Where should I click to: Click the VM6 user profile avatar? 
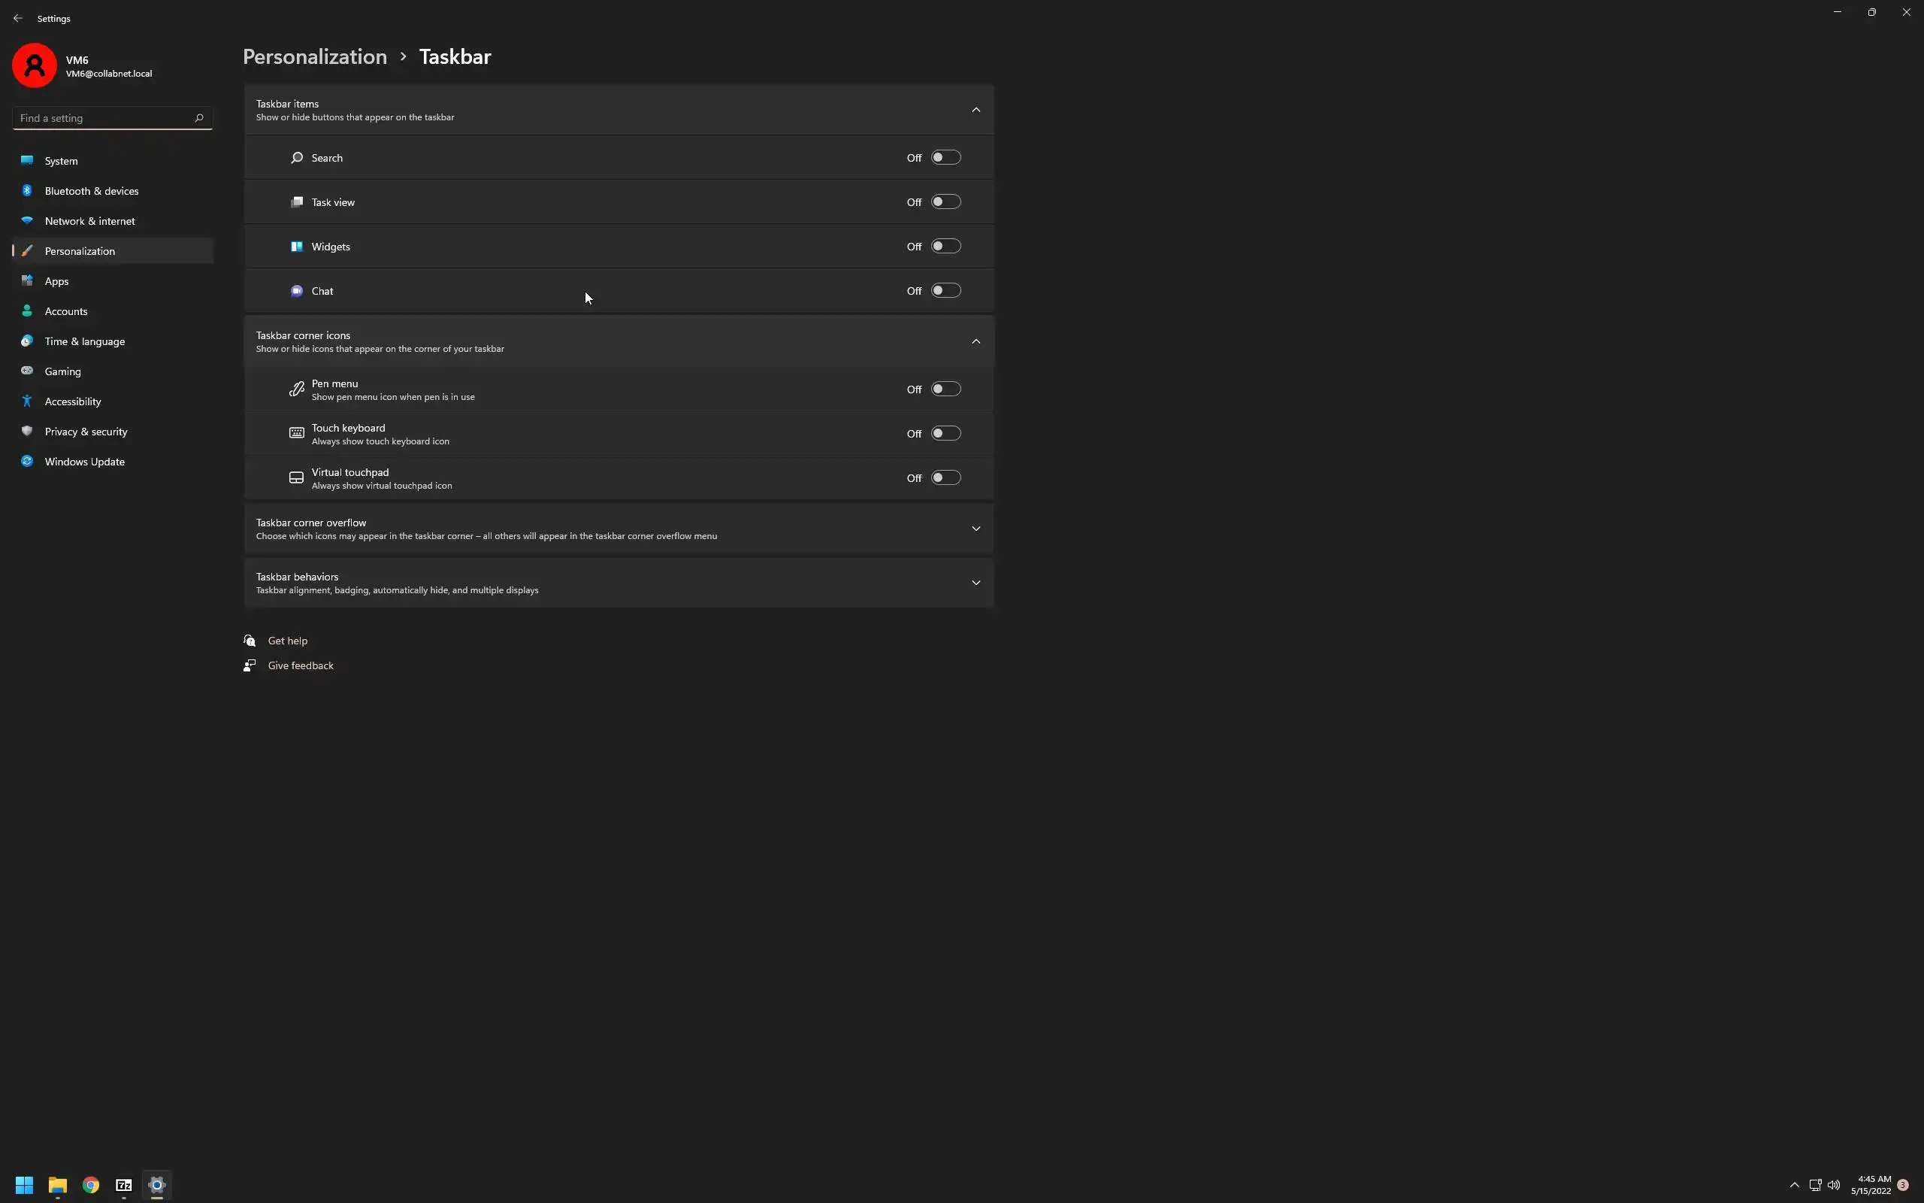34,65
